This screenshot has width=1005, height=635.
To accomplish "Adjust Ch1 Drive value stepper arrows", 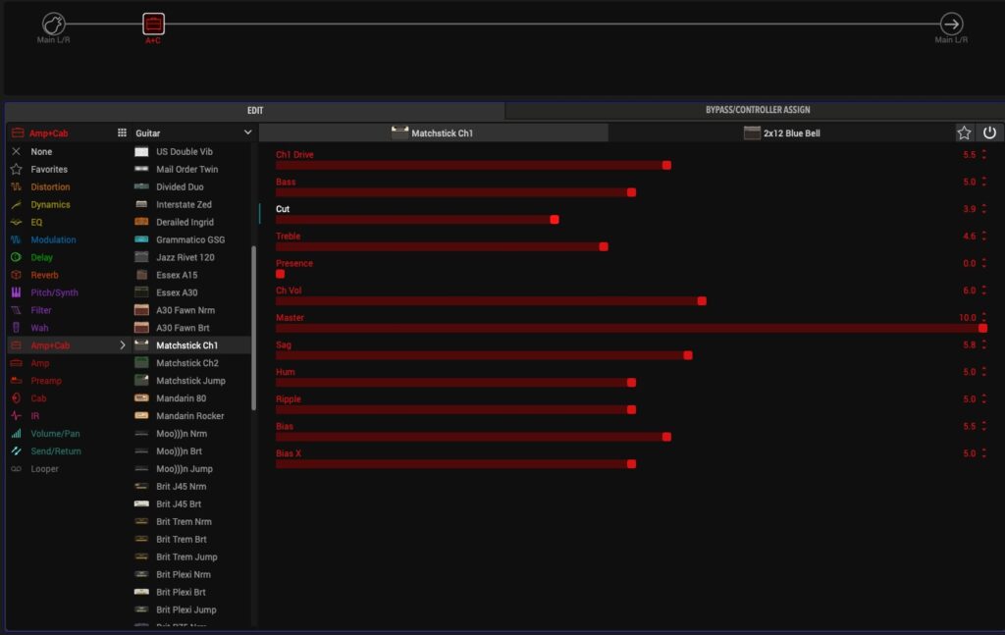I will click(x=984, y=155).
